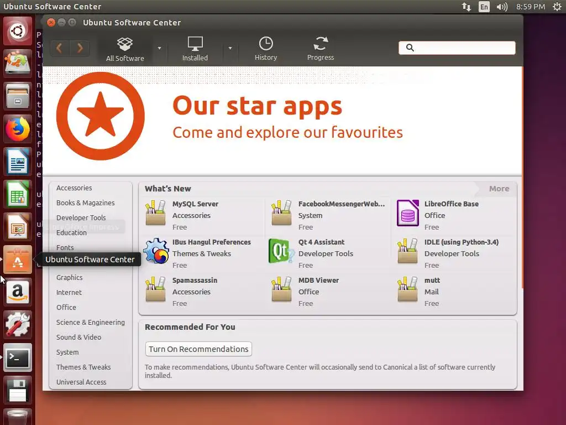Open the FacebookMessengerWeb... app title
This screenshot has height=425, width=566.
(342, 204)
